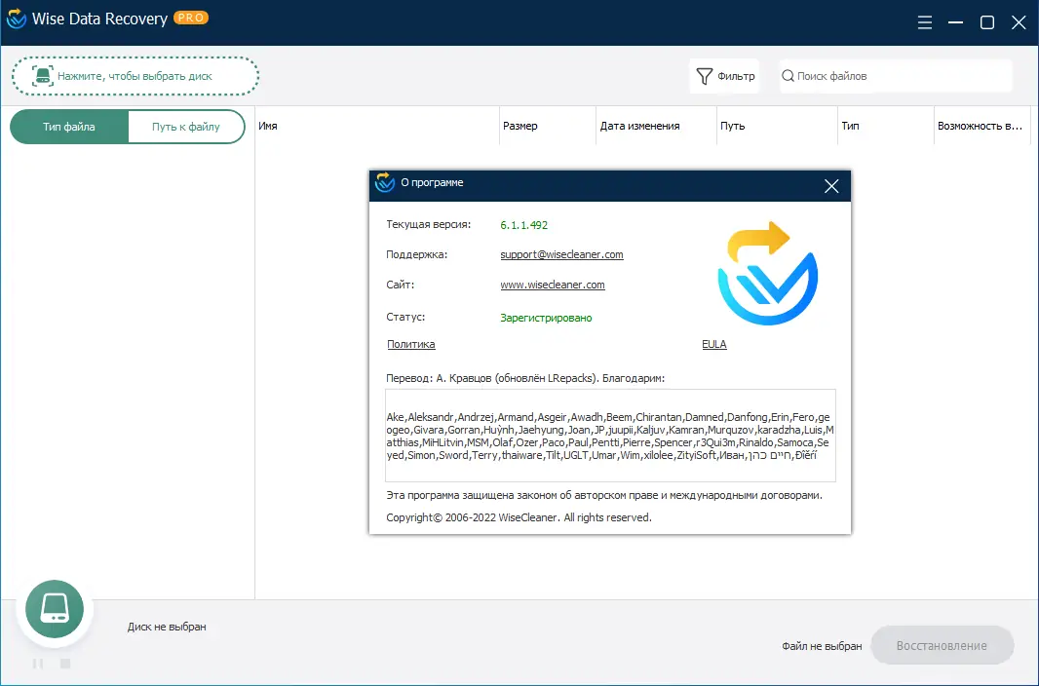This screenshot has height=686, width=1039.
Task: Open the hamburger menu in title bar
Action: pos(924,22)
